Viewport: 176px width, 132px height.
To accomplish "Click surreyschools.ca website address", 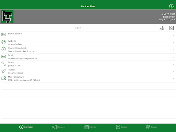I will (15, 44).
